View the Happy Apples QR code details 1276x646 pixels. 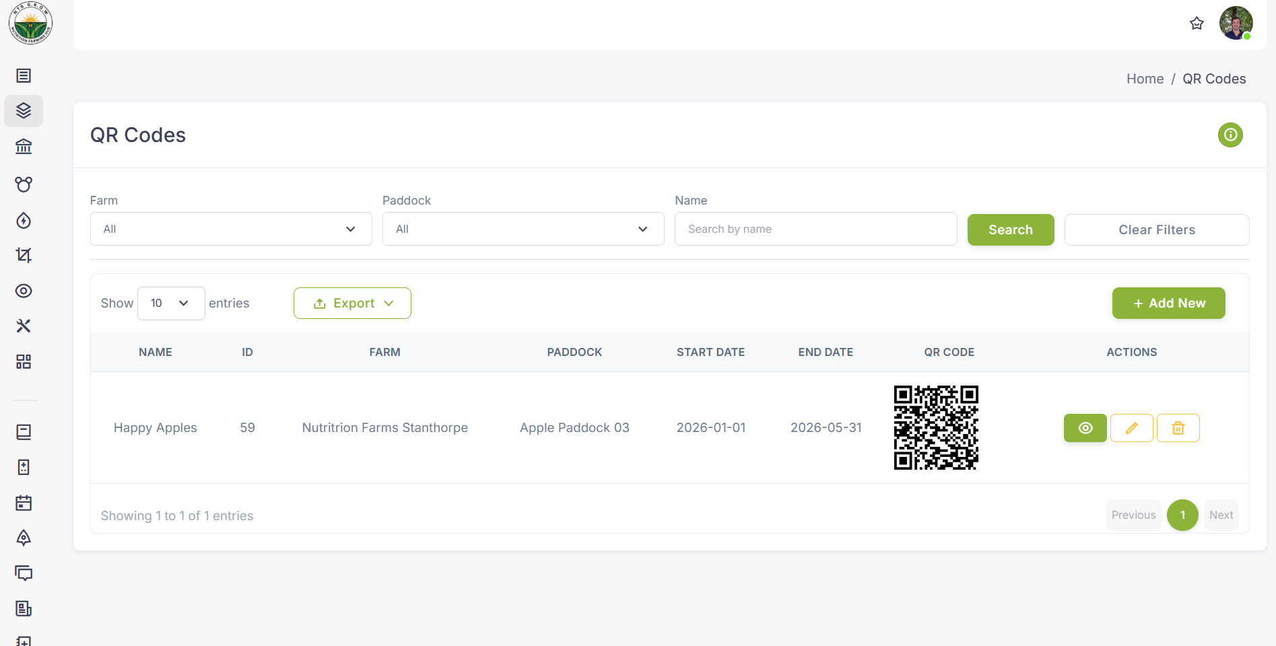(1085, 428)
